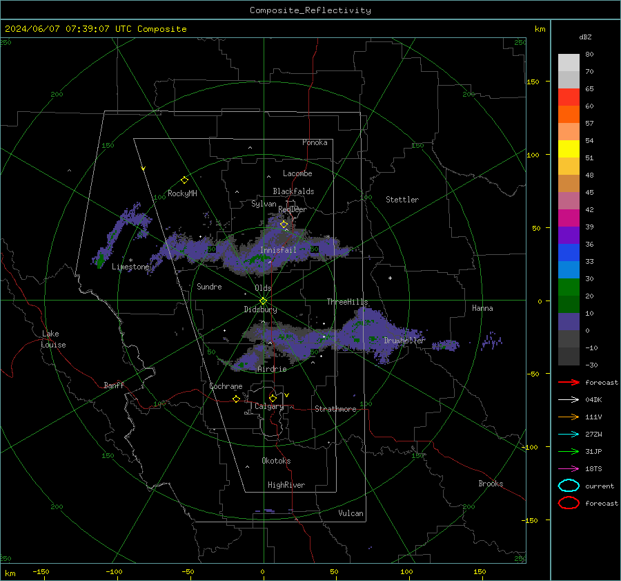Click the 18TS legend label
621x581 pixels.
(x=593, y=469)
